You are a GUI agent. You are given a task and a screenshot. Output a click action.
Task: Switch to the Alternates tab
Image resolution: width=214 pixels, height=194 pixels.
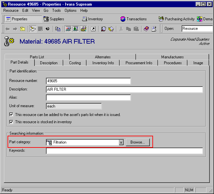pyautogui.click(x=103, y=57)
